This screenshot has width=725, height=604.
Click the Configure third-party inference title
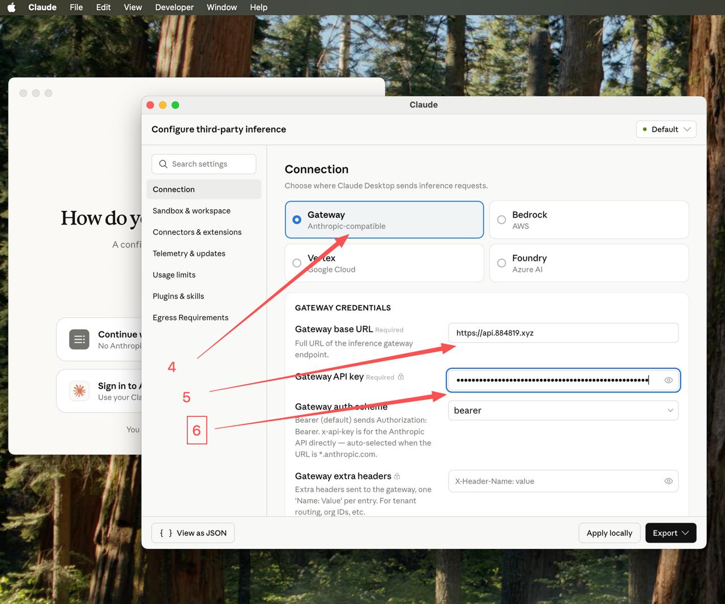[x=219, y=129]
